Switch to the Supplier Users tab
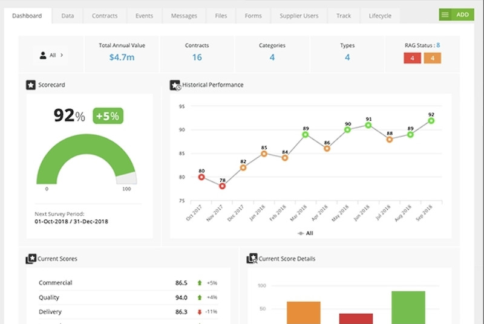484x324 pixels. (x=299, y=16)
